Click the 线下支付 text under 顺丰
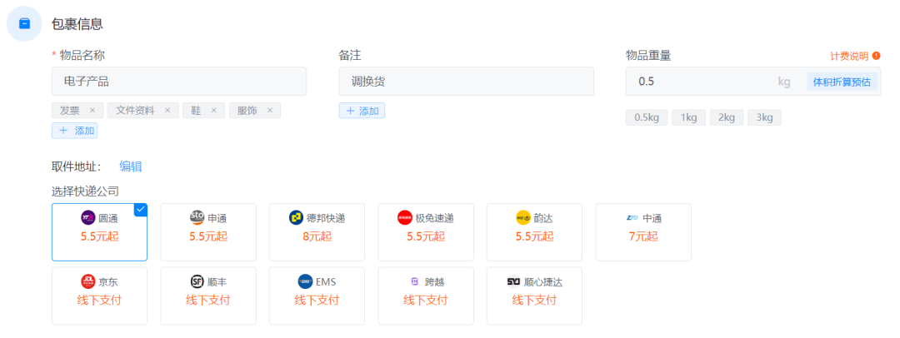Screen dimensions: 900x338 [x=208, y=301]
